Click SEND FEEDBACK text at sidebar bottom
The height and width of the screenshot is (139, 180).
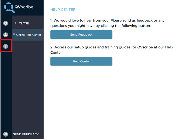[26, 134]
